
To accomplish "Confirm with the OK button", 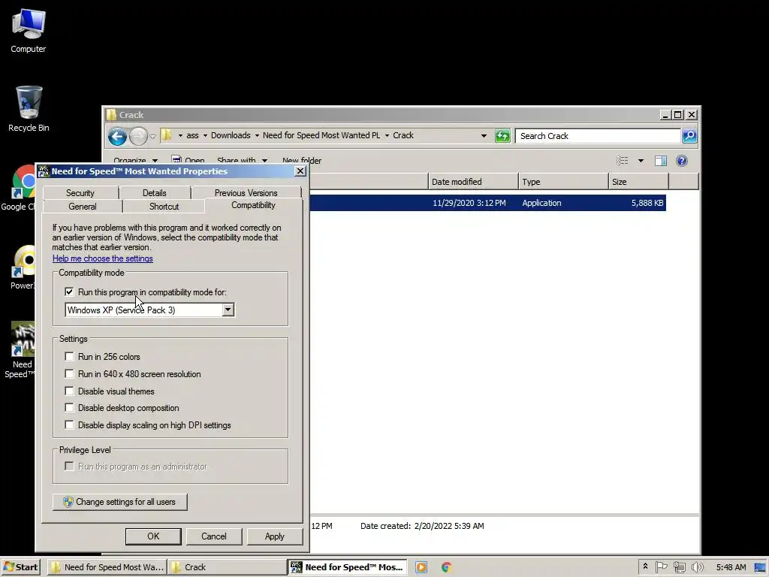I will [153, 536].
